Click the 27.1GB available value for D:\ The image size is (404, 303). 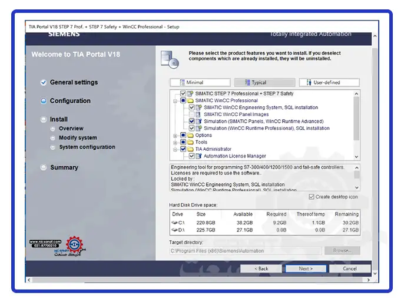point(244,230)
